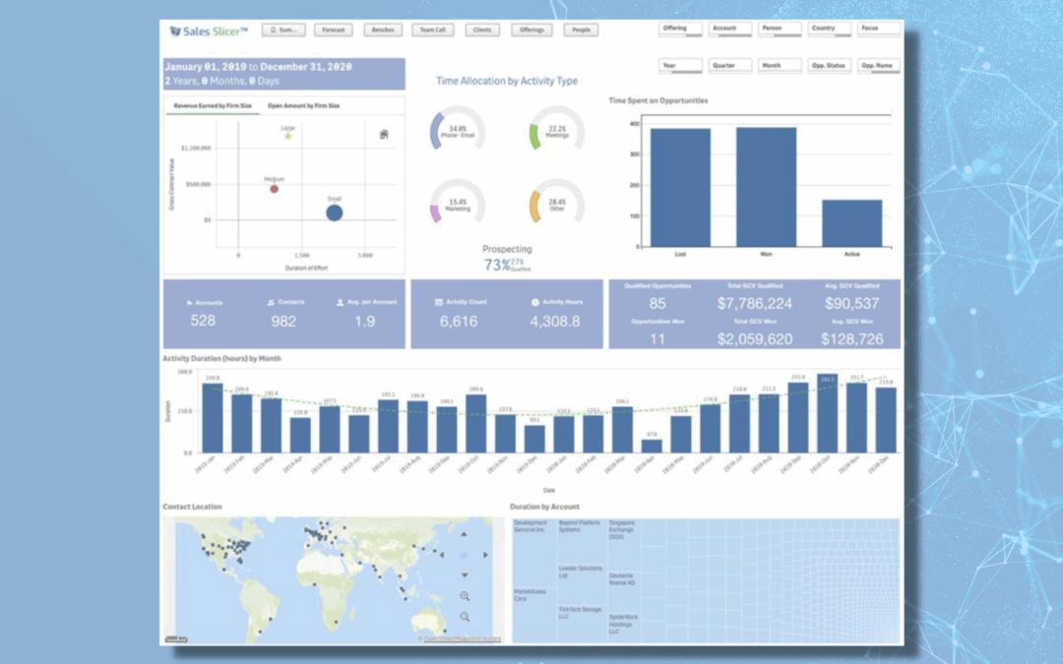This screenshot has width=1063, height=664.
Task: Click the Activity Hours value 4,308.8
Action: (554, 321)
